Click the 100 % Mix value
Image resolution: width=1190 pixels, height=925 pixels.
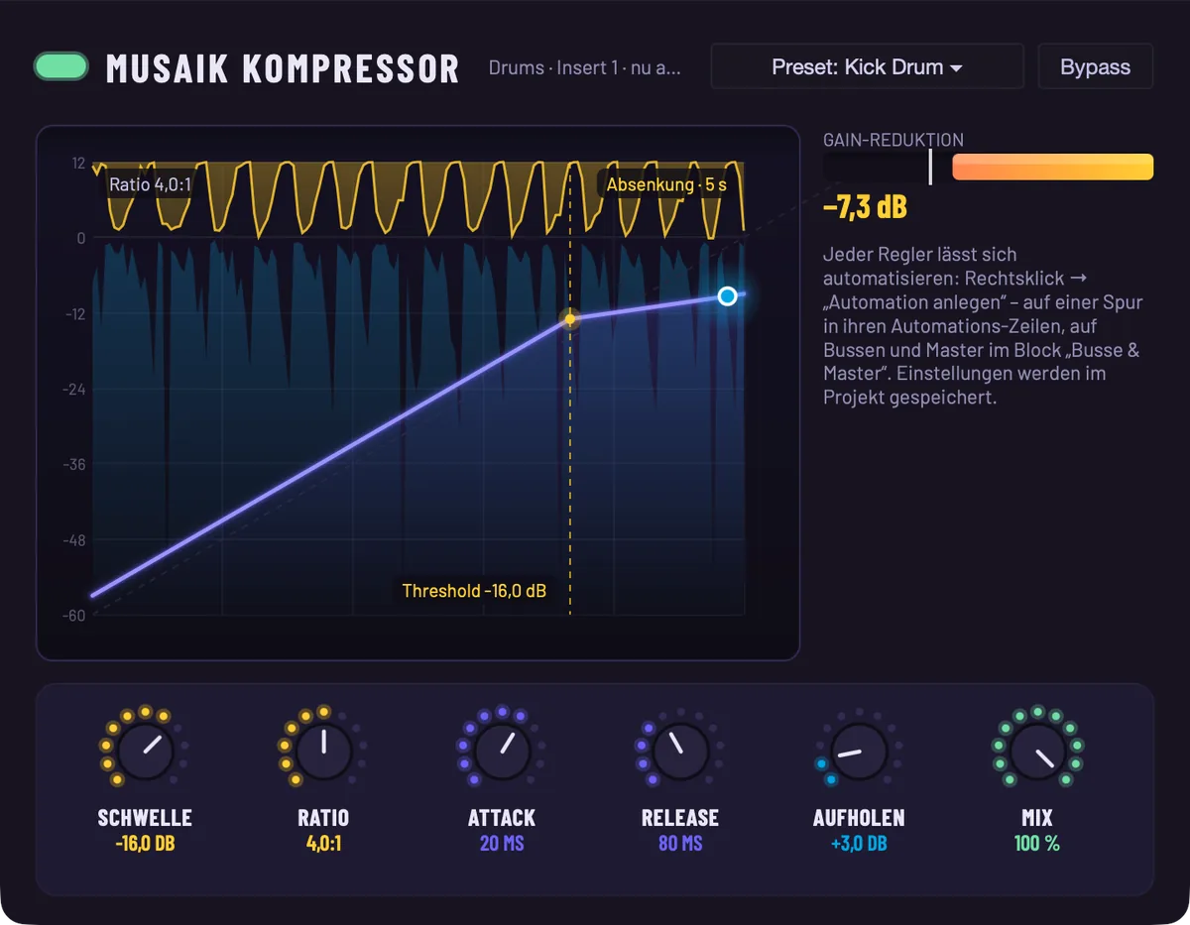pos(1037,844)
